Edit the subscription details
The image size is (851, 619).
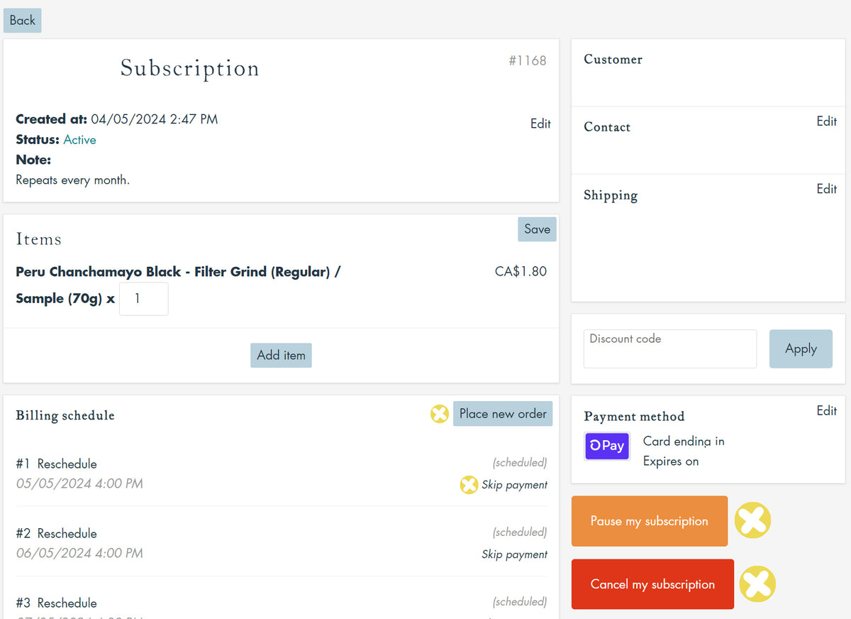point(540,124)
